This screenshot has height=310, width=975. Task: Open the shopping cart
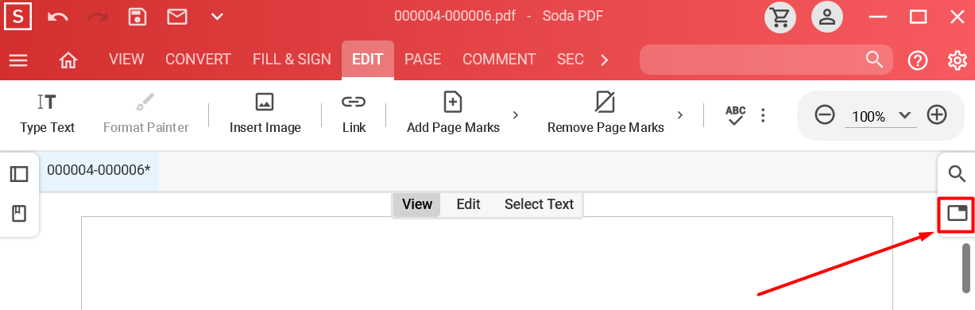coord(780,17)
